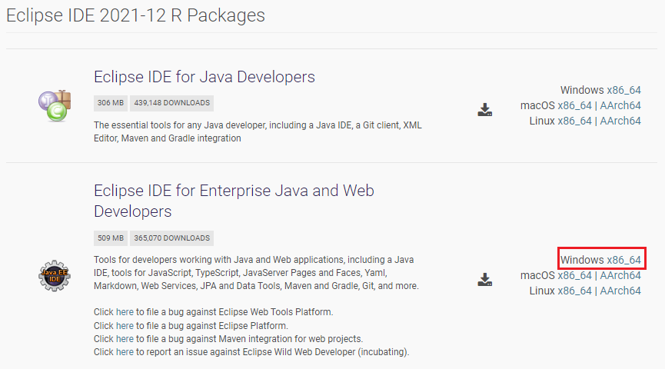Click download icon for Java Developers package
Image resolution: width=665 pixels, height=369 pixels.
[x=485, y=110]
